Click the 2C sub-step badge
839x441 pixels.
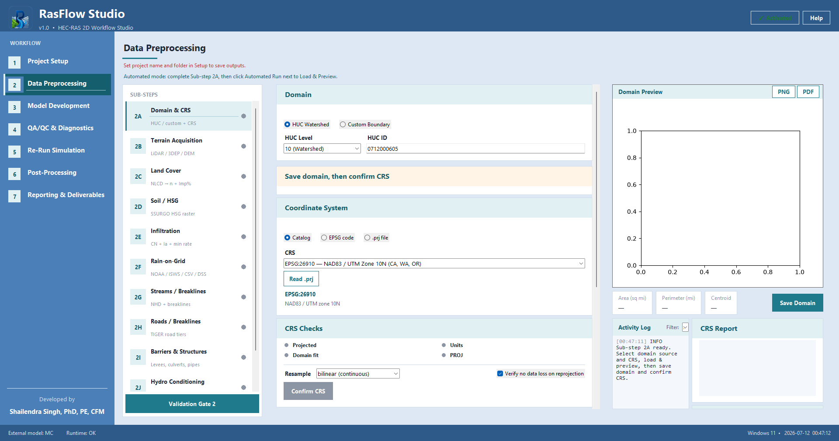click(x=138, y=177)
